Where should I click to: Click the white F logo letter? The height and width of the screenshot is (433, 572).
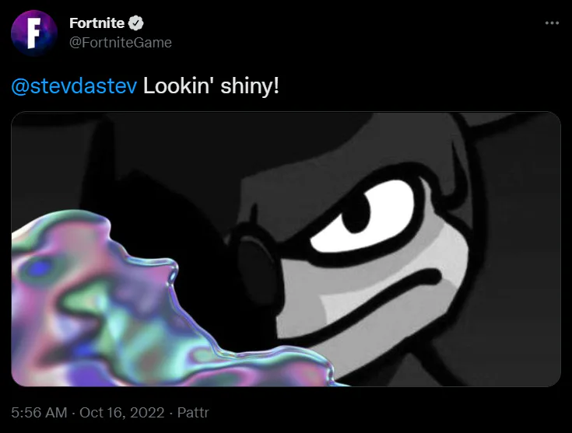pyautogui.click(x=33, y=33)
